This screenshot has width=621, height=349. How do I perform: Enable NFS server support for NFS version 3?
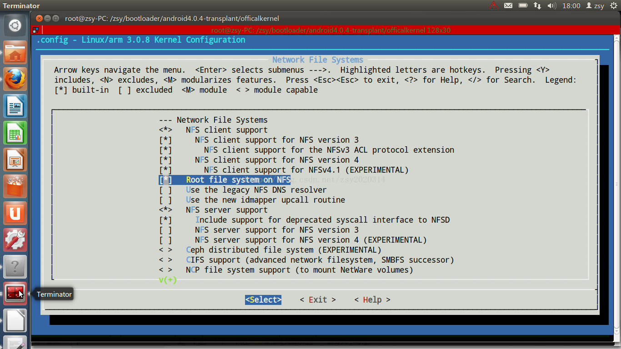[x=259, y=230]
